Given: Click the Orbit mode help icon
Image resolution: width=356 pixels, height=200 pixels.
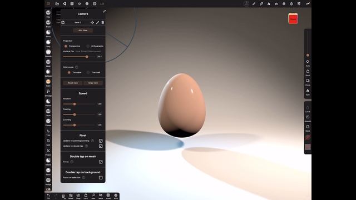Looking at the screenshot, I should coord(77,67).
